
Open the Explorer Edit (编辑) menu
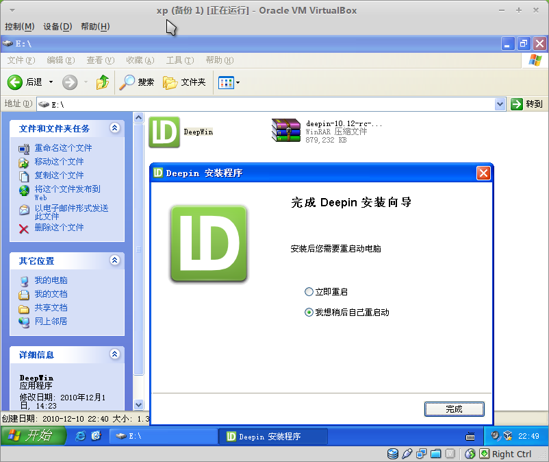(x=61, y=60)
